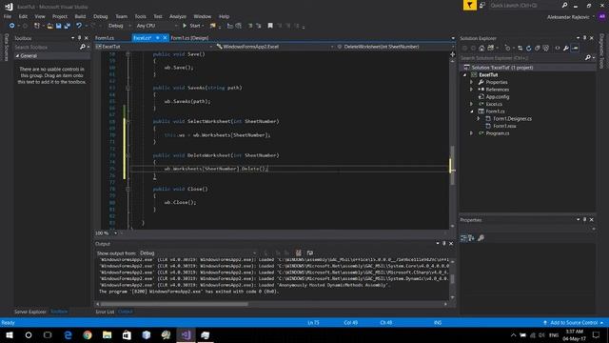
Task: Open the WindowsFormsApp2.Excel class dropdown
Action: [275, 47]
